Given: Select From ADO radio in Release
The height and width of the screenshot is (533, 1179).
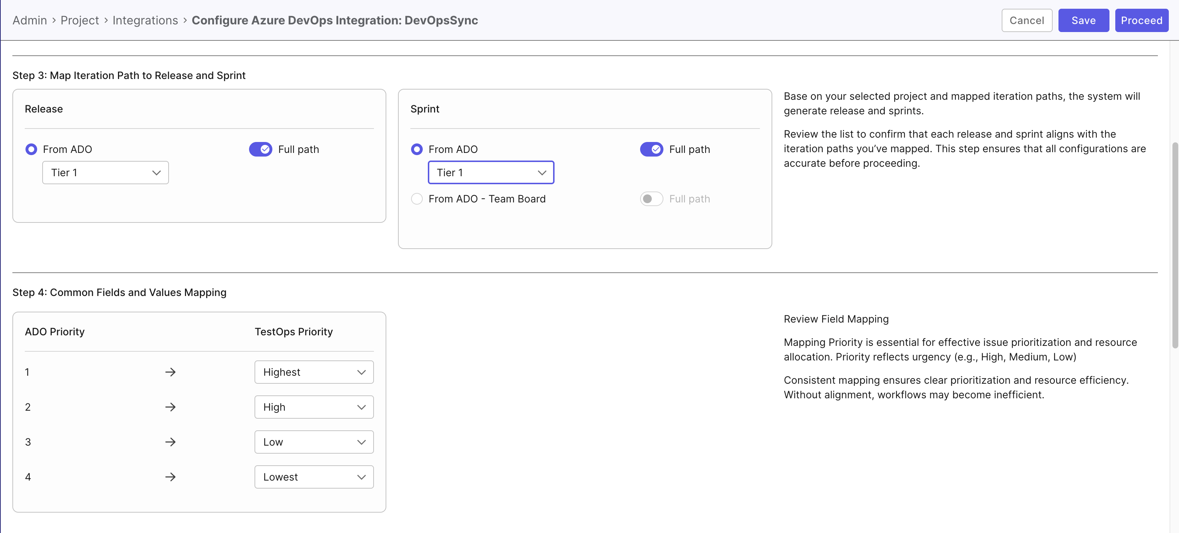Looking at the screenshot, I should (x=31, y=150).
